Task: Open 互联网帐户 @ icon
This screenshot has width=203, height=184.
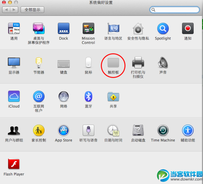Action: (x=39, y=96)
